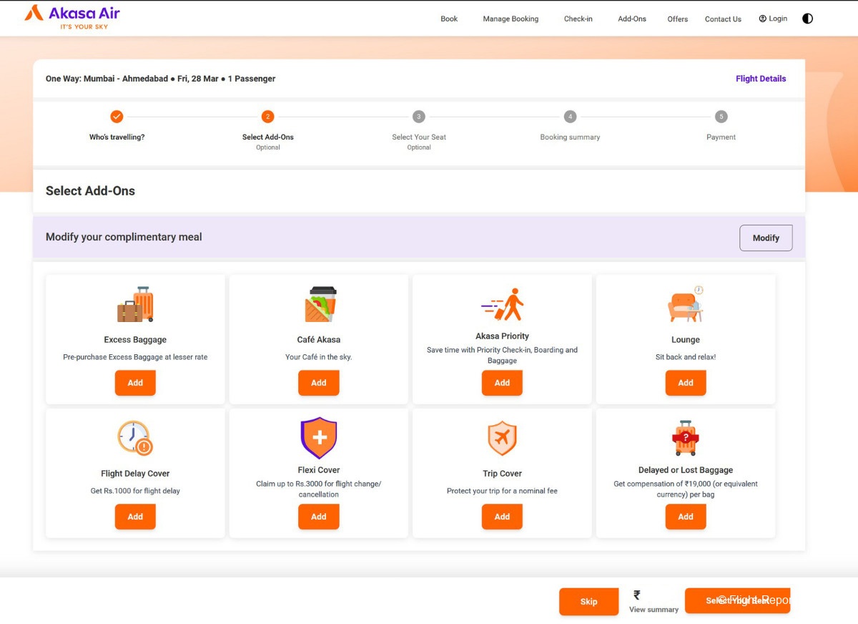Open the Flight Details link
Viewport: 858px width, 624px height.
(x=761, y=79)
